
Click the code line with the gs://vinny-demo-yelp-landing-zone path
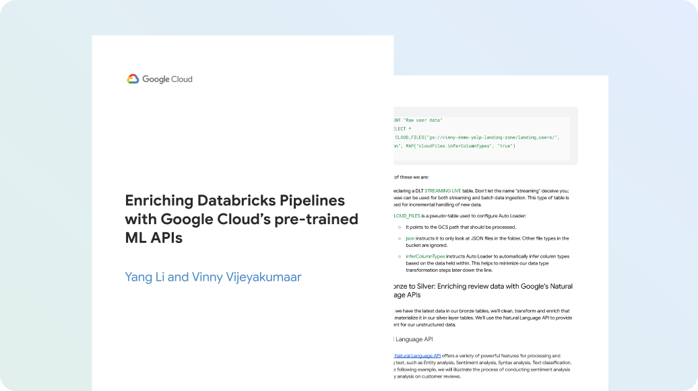[x=477, y=137]
